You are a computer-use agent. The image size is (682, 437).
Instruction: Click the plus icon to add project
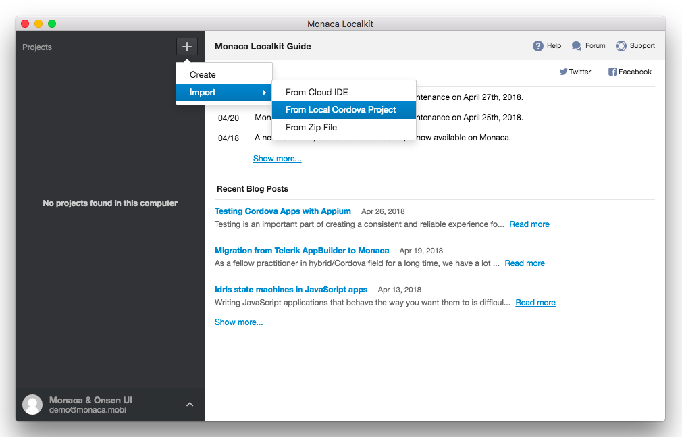tap(187, 47)
